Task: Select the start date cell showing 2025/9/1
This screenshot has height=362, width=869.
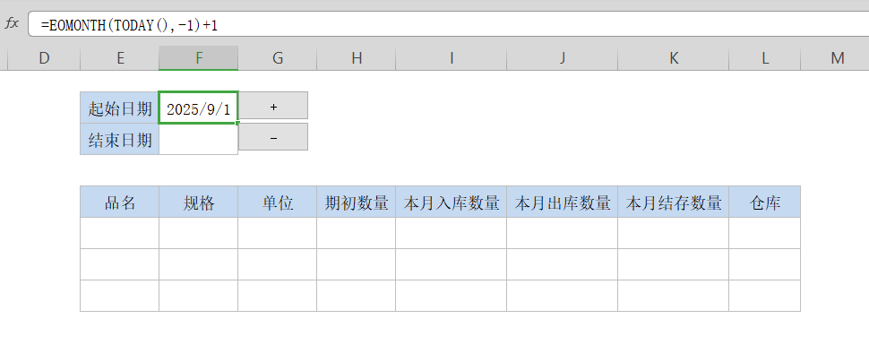Action: tap(199, 108)
